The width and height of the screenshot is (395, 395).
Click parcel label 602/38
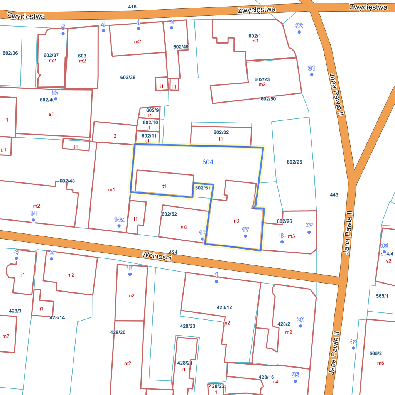(x=128, y=77)
